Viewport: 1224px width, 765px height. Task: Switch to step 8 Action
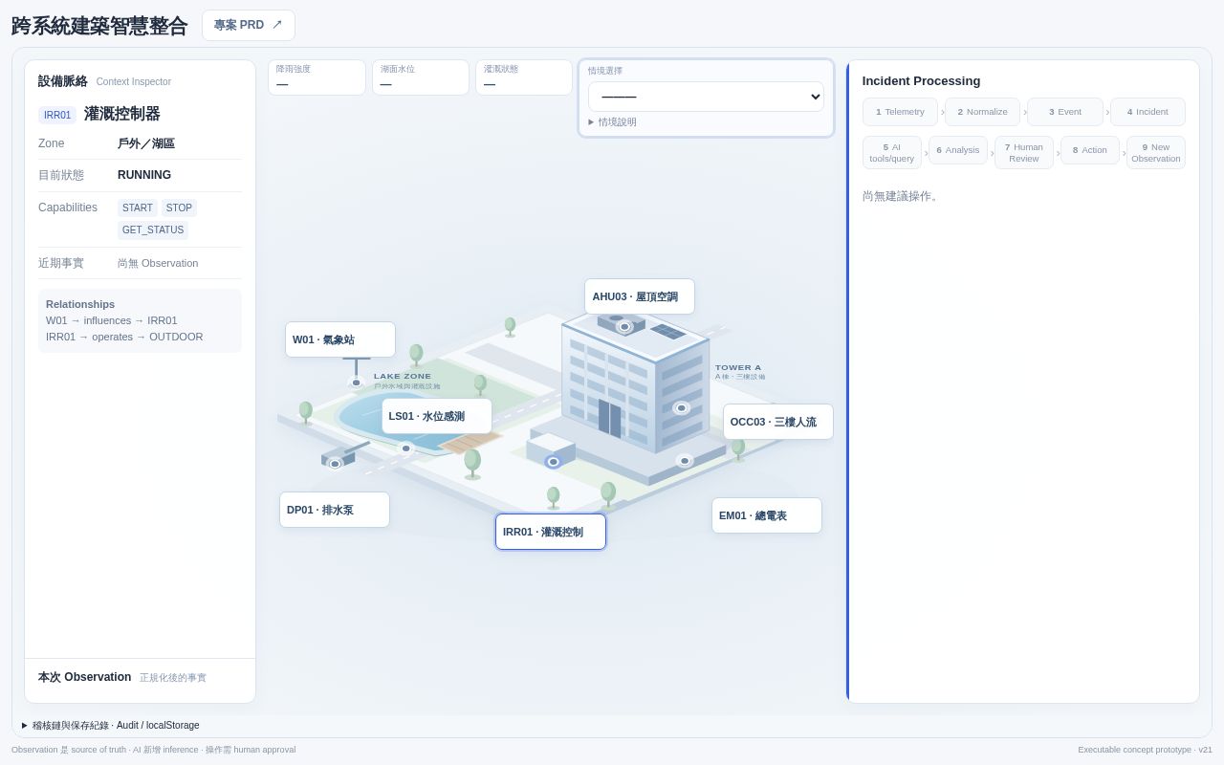1090,150
